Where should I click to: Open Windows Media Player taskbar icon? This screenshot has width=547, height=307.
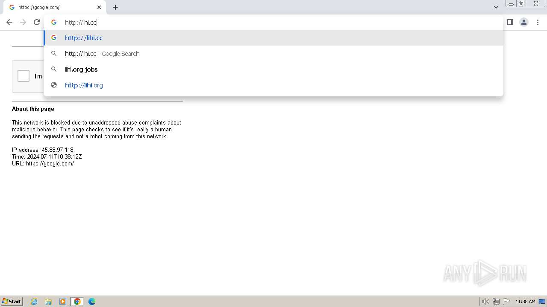[63, 301]
